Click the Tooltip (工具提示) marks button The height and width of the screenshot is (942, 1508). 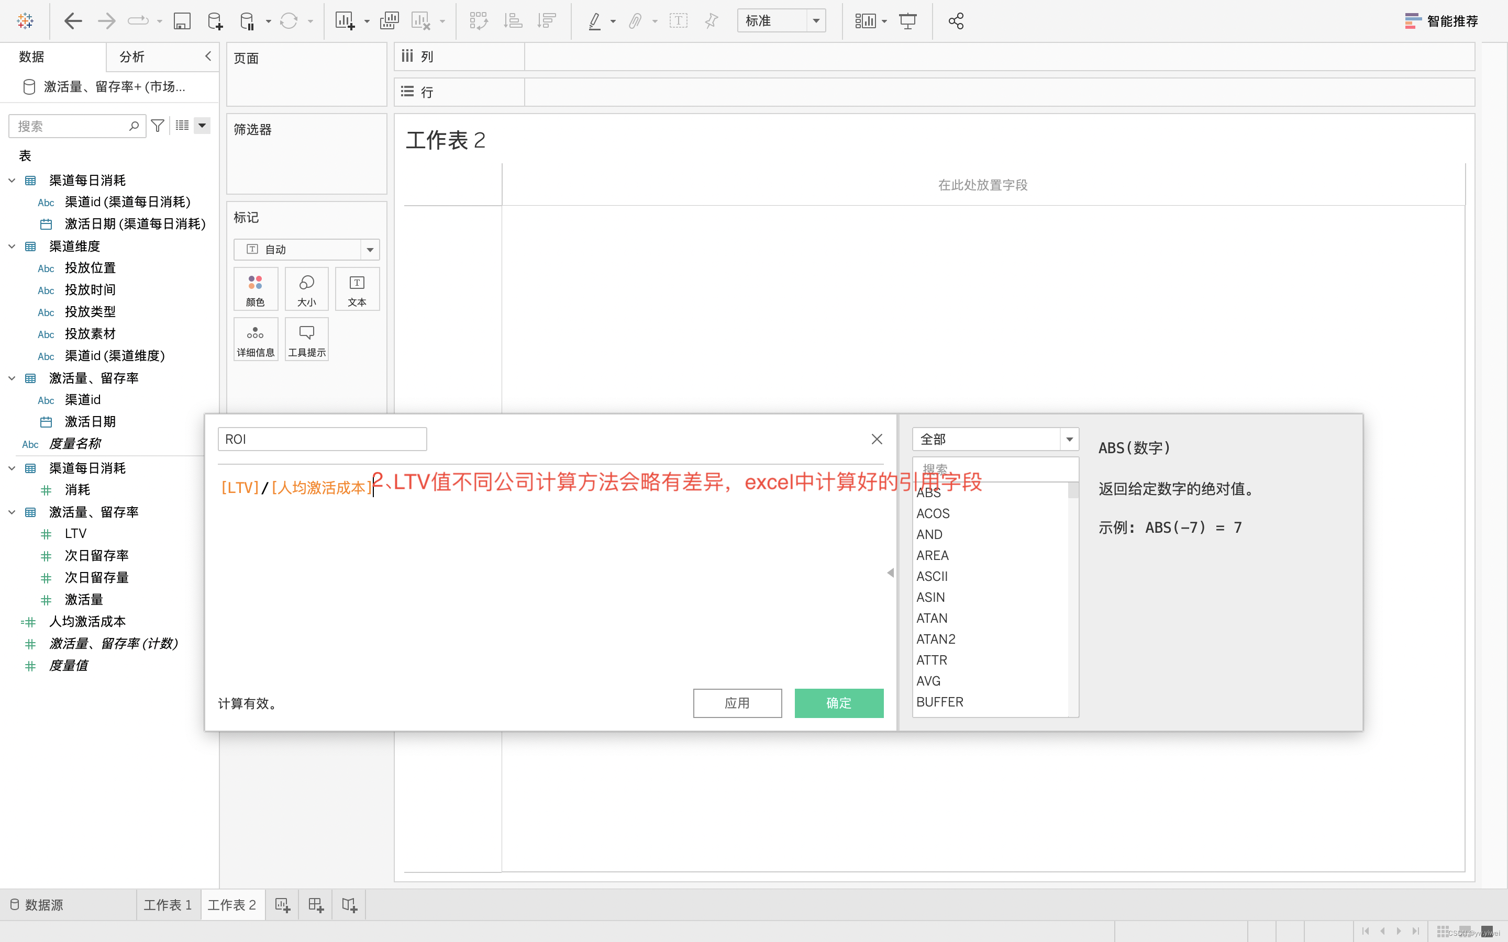(307, 340)
